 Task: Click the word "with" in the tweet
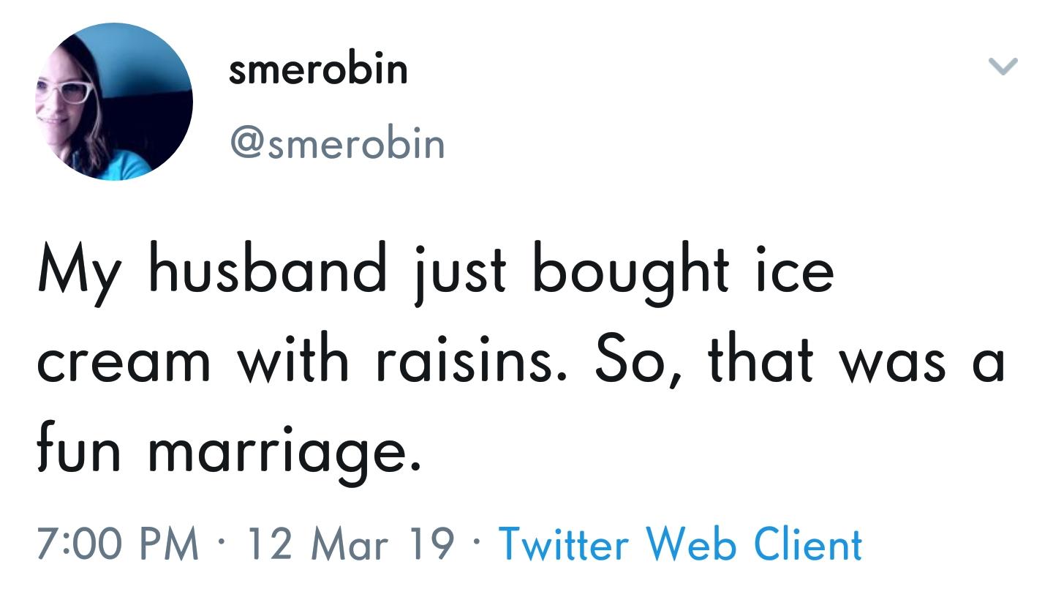(x=292, y=360)
